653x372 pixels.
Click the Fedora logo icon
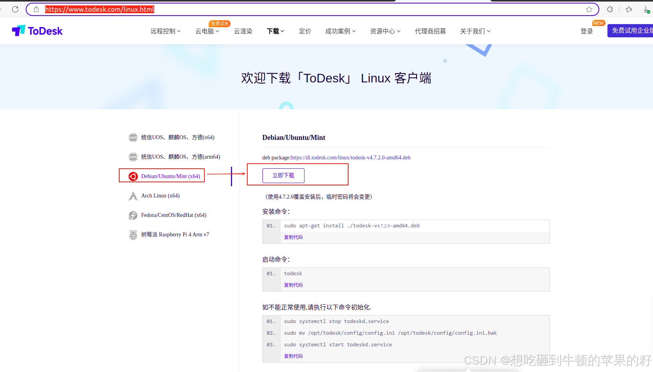click(x=133, y=215)
